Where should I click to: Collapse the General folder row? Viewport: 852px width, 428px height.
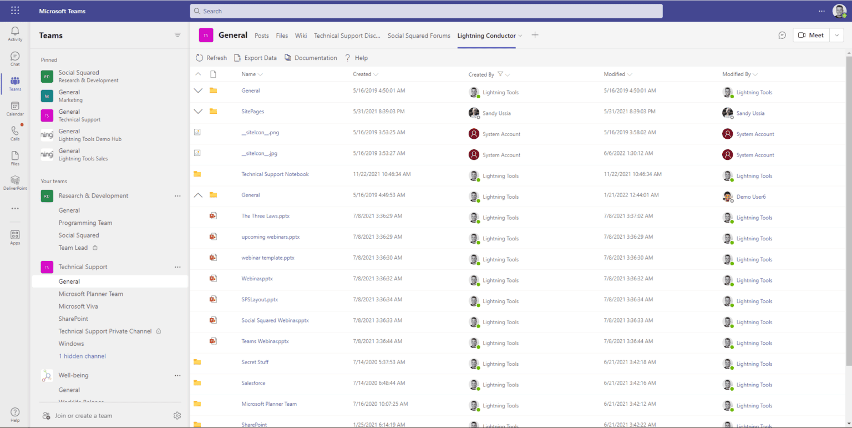point(198,195)
